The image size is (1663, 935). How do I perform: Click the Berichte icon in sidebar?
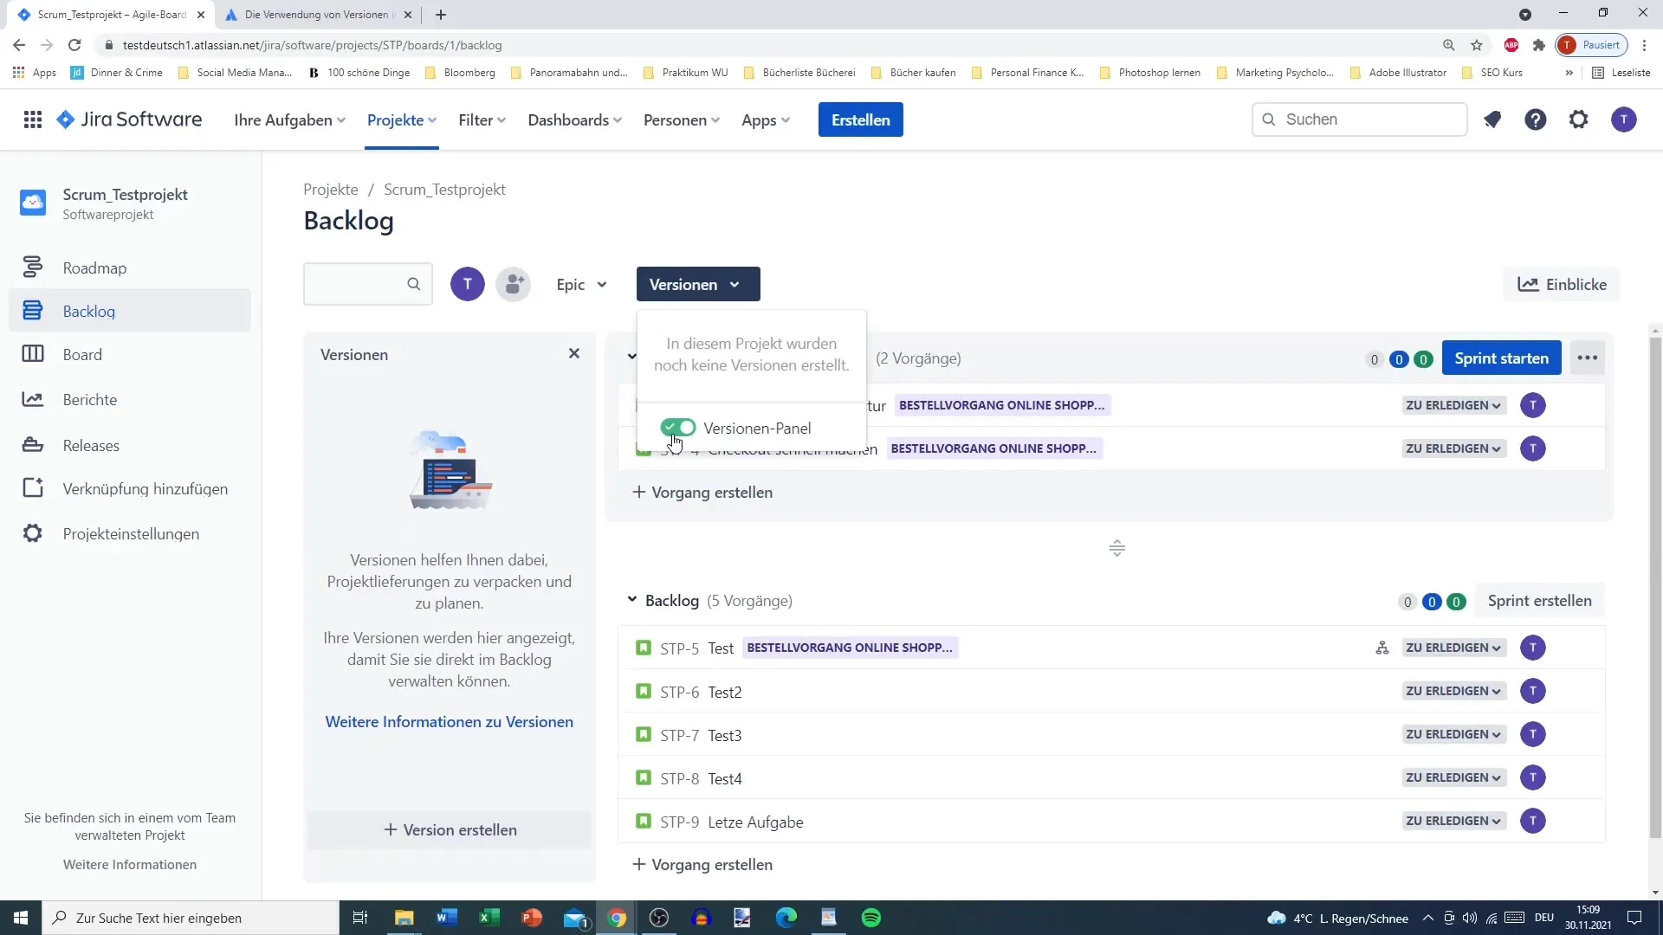click(x=32, y=400)
